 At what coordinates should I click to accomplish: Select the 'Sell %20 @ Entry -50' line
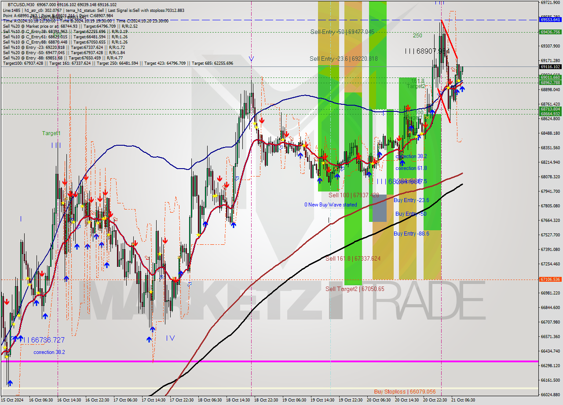[x=64, y=52]
